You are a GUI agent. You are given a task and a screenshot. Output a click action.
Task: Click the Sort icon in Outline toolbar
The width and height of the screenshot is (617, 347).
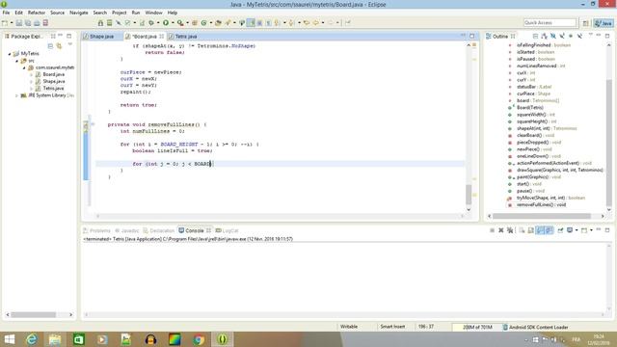[544, 37]
